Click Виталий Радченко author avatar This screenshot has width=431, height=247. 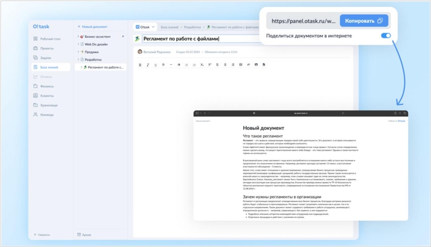[x=140, y=52]
